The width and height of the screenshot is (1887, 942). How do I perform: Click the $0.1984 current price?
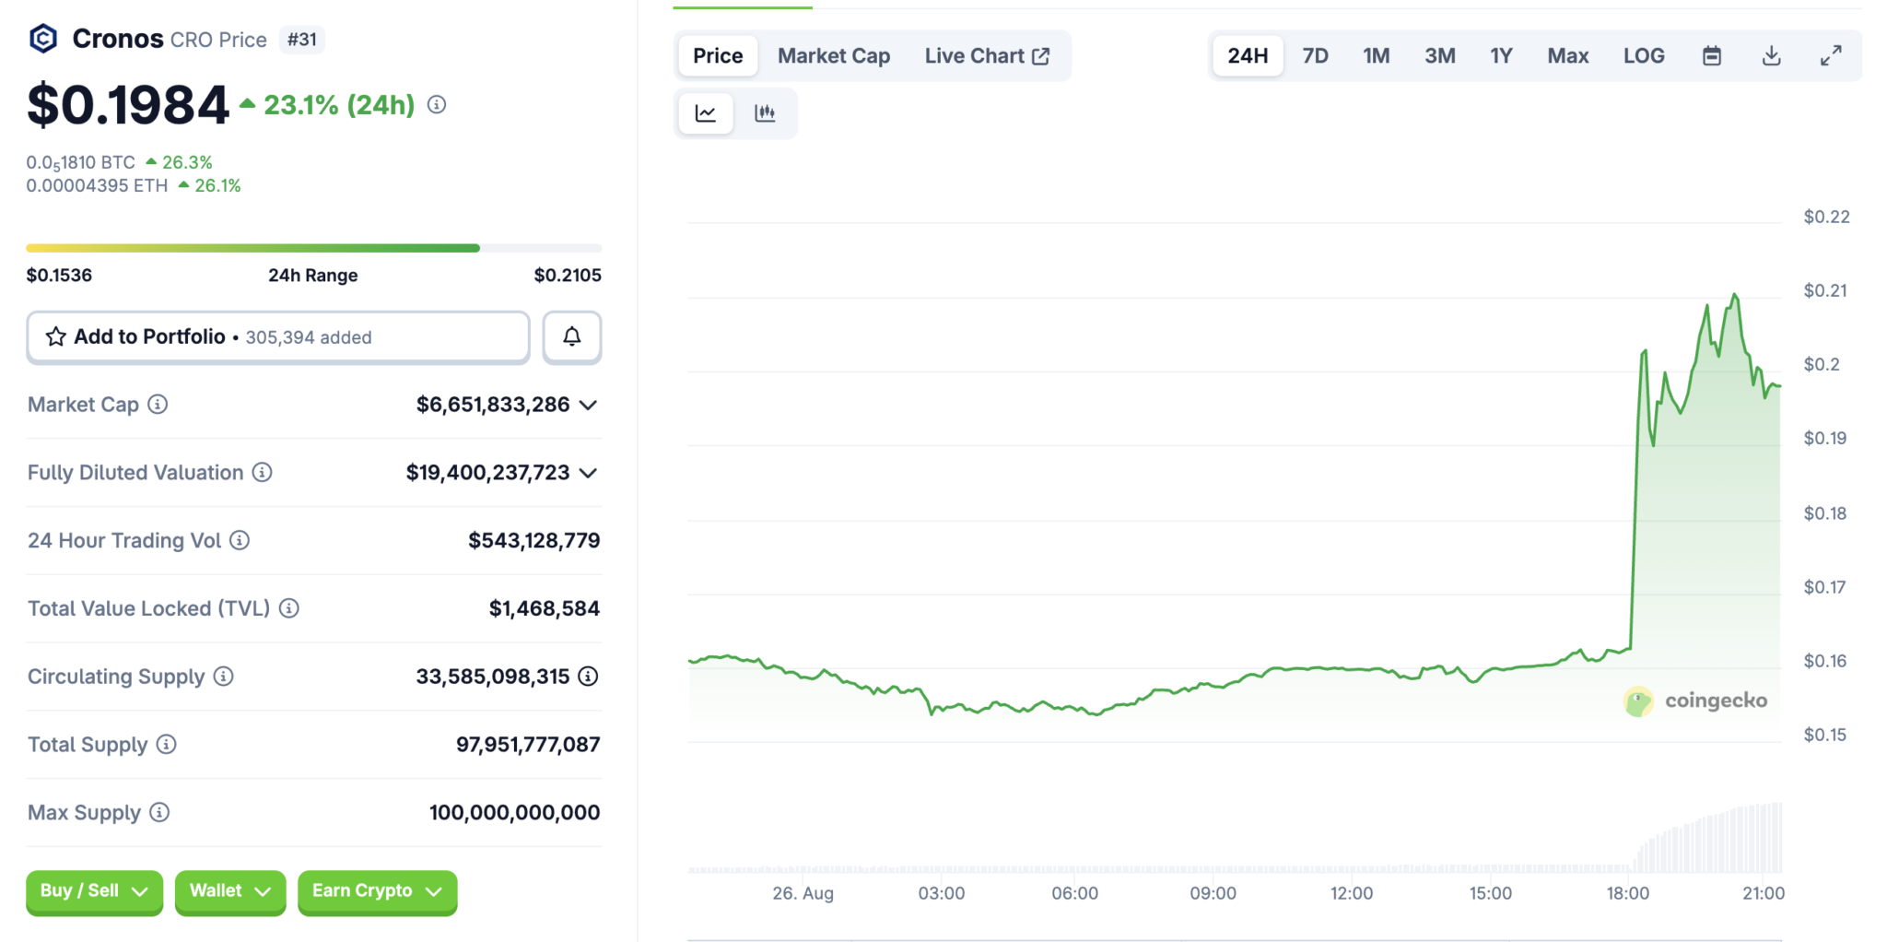[128, 105]
